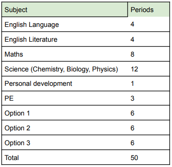The image size is (172, 167).
Task: Click the Subject header cell
Action: [65, 10]
